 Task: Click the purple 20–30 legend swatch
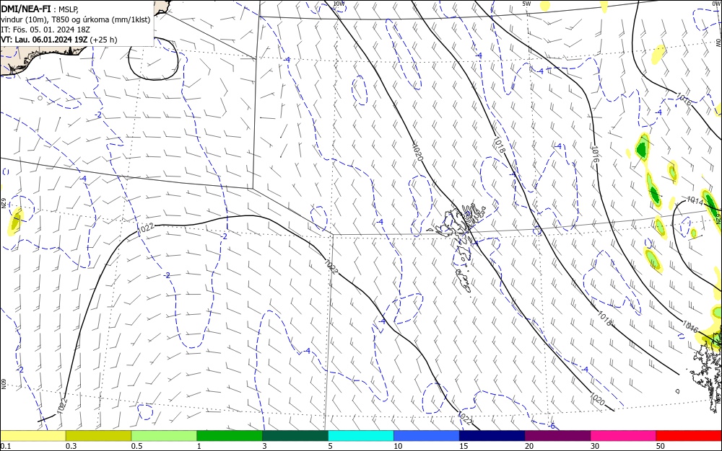(557, 436)
